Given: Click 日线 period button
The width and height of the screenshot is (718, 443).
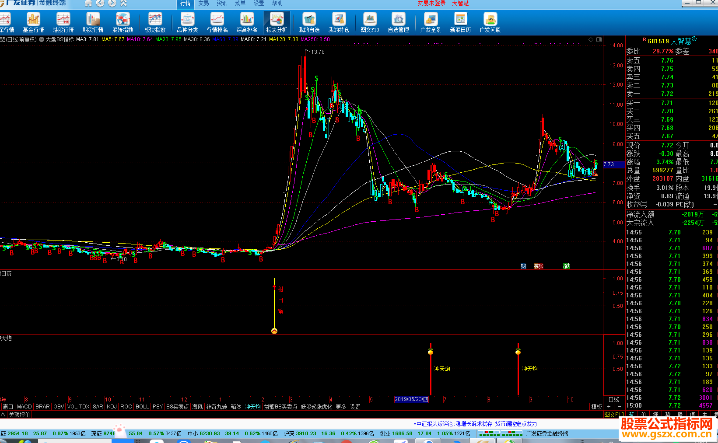Looking at the screenshot, I should point(614,399).
